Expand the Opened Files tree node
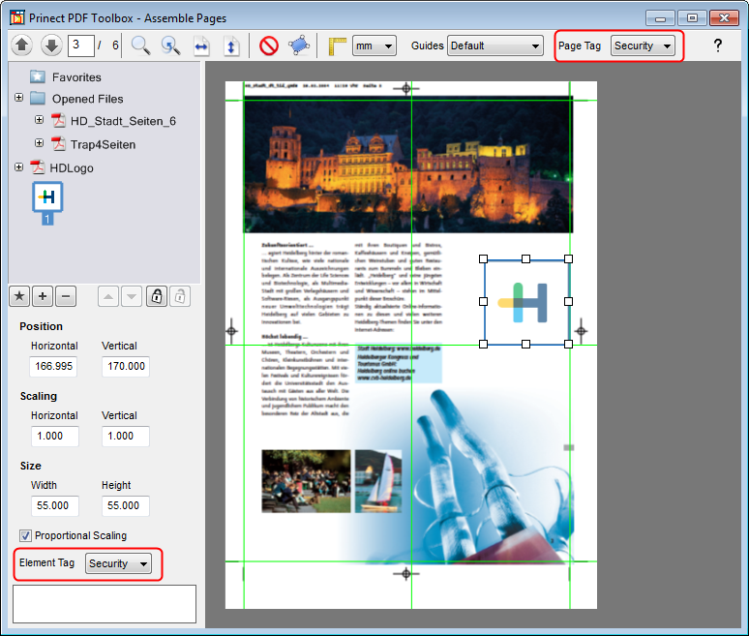Screen dimensions: 749x636 click(x=19, y=99)
